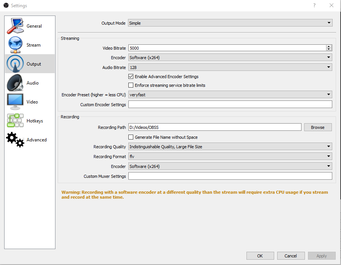Screen dimensions: 341x265
Task: Increase Video Bitrate with up stepper arrow
Action: [x=329, y=47]
